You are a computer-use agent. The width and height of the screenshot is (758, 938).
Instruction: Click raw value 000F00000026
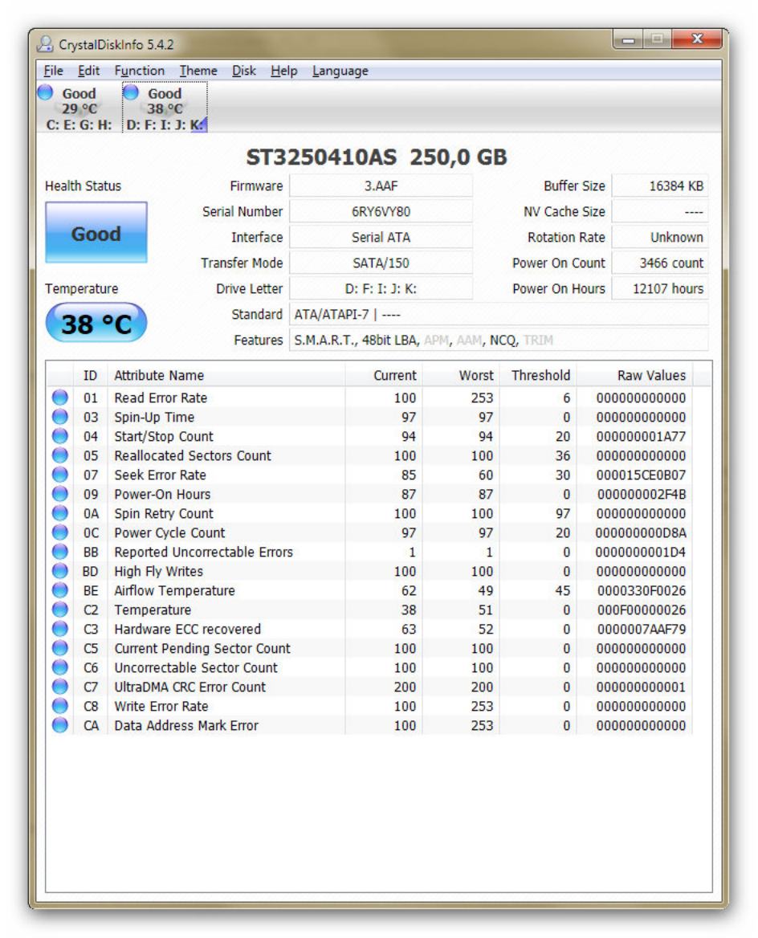point(642,610)
